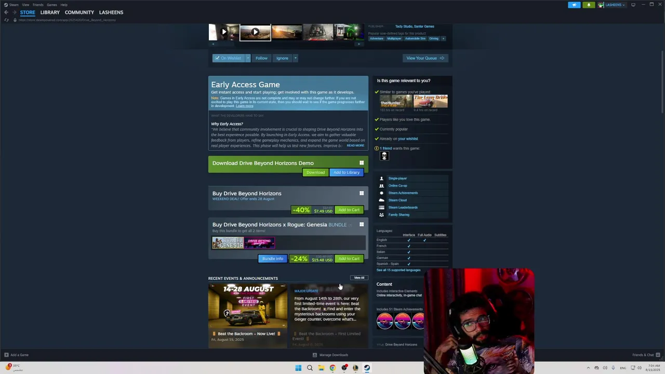Add the Rogue: Genesia bundle to cart
The height and width of the screenshot is (374, 665).
click(x=349, y=259)
